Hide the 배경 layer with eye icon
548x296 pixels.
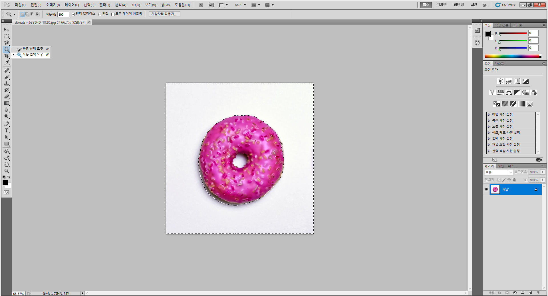point(486,189)
